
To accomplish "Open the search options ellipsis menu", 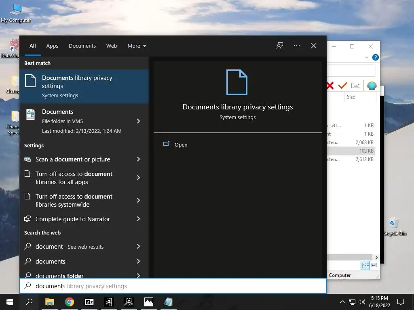I will pos(296,46).
